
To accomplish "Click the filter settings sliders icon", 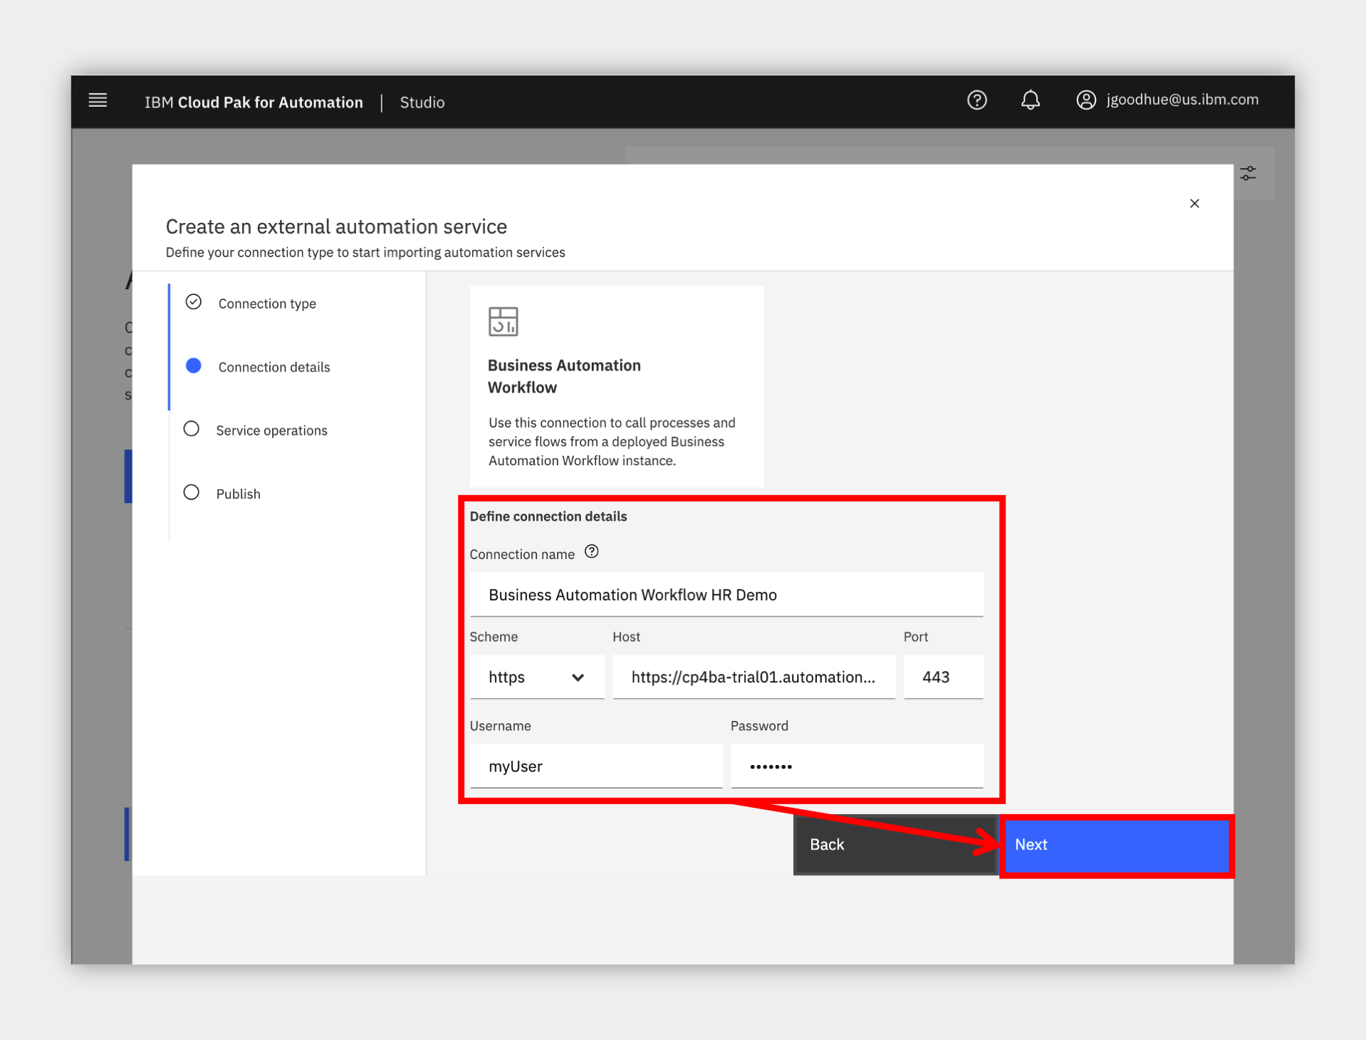I will point(1248,174).
